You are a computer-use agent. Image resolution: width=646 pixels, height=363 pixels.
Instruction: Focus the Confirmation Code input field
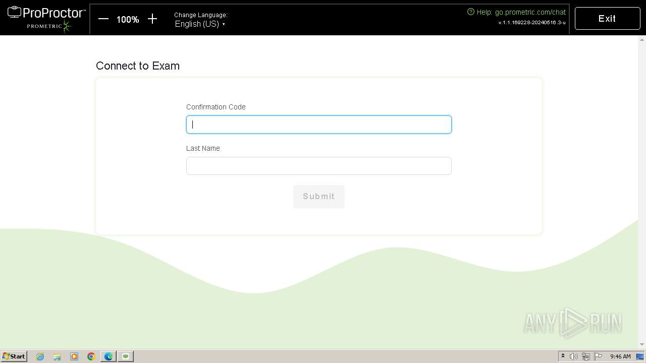319,125
